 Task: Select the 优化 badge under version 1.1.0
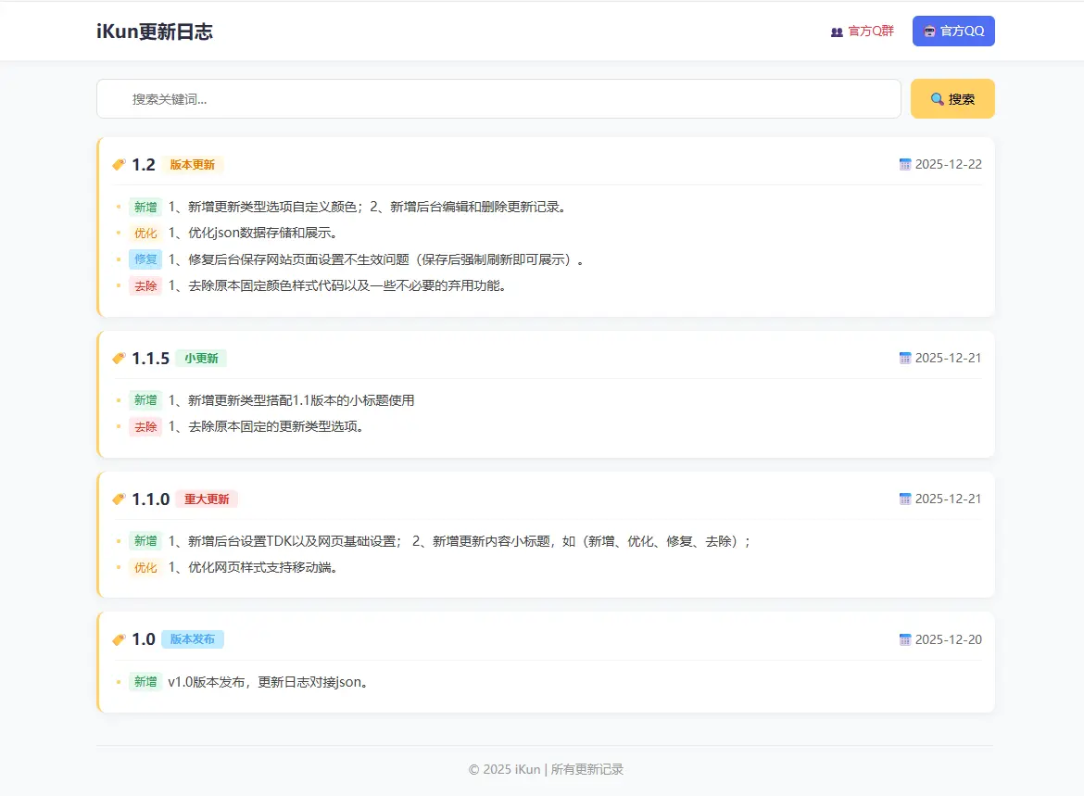click(x=145, y=567)
